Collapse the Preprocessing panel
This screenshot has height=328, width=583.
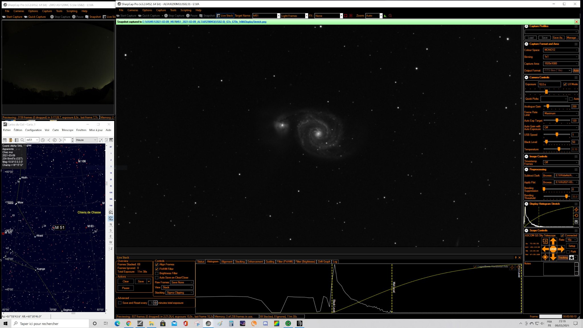tap(527, 169)
